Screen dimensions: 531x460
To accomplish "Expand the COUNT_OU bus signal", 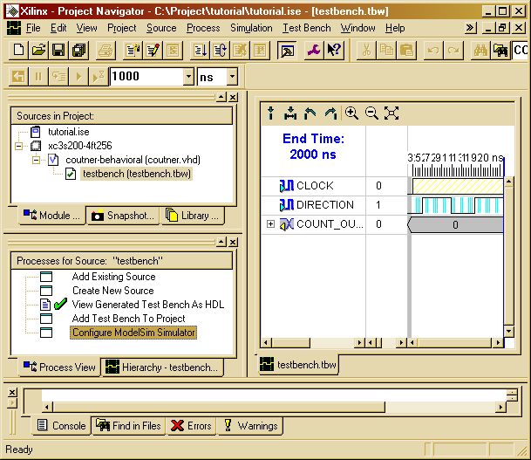I will click(x=270, y=223).
